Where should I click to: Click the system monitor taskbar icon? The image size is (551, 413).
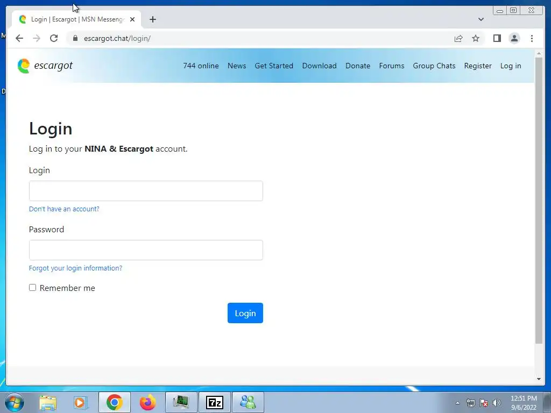coord(181,402)
